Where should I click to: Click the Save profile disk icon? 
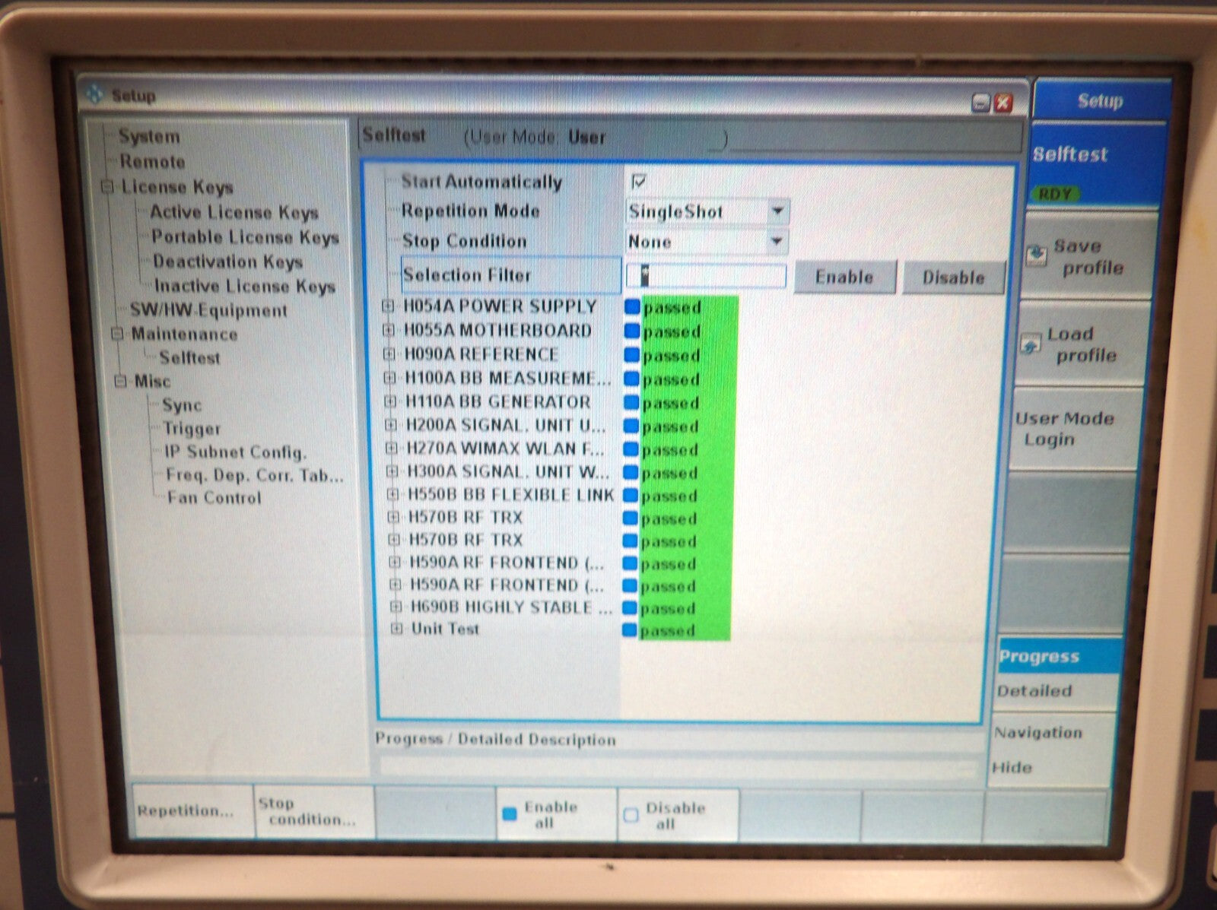[x=1036, y=255]
